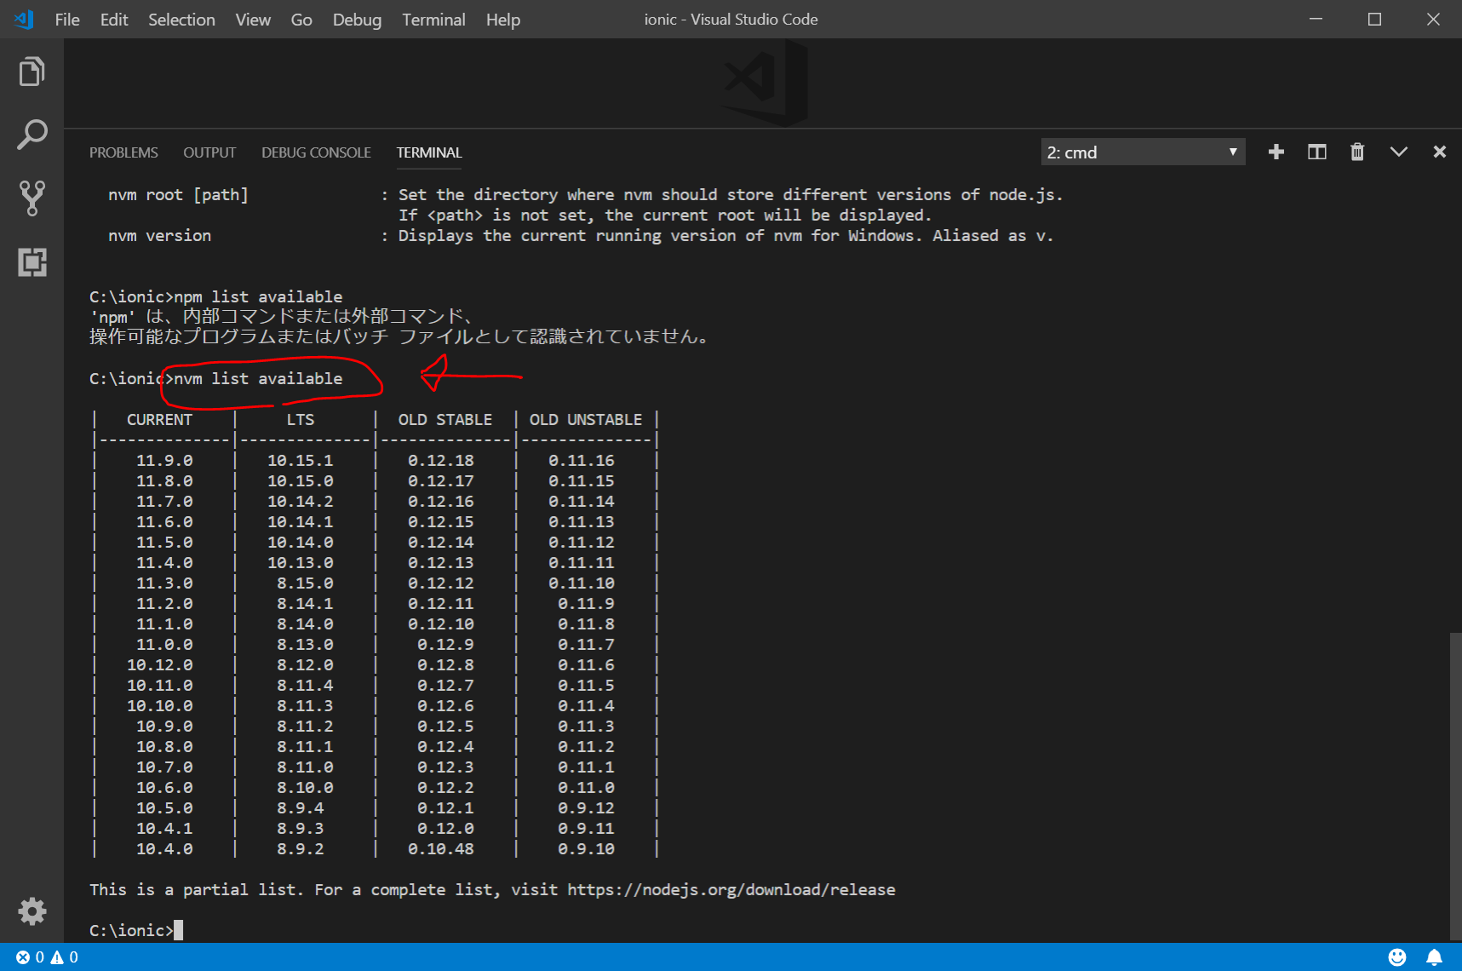The image size is (1462, 971).
Task: Split the terminal pane
Action: point(1316,152)
